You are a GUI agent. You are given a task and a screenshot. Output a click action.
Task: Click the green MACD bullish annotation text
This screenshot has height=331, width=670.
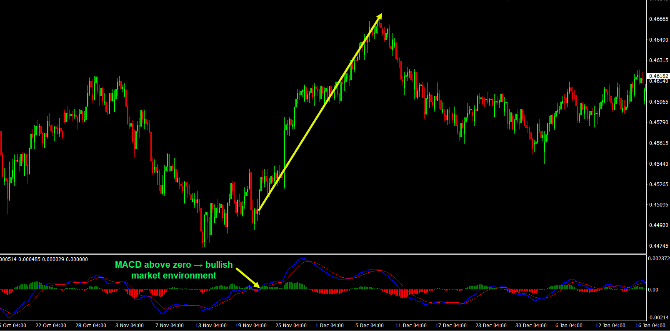point(174,270)
